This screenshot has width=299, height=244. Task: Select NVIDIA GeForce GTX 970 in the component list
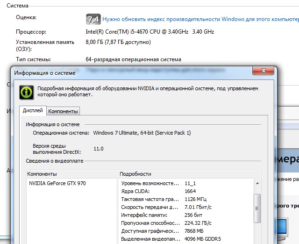pyautogui.click(x=57, y=183)
